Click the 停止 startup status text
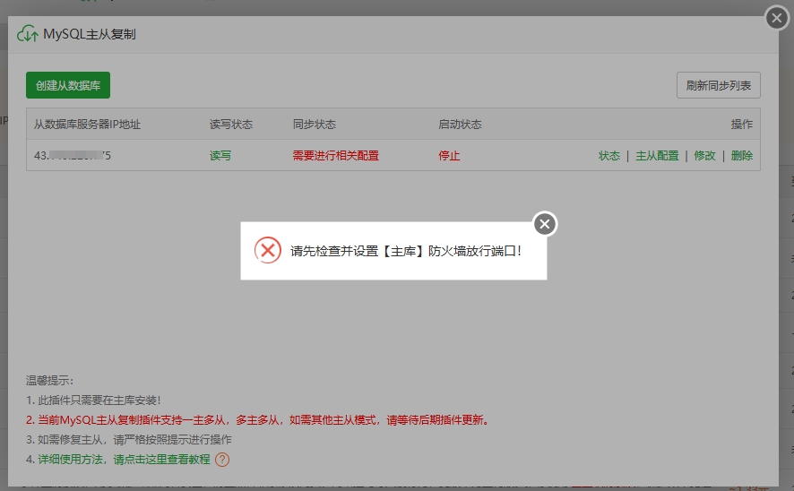 pos(449,155)
